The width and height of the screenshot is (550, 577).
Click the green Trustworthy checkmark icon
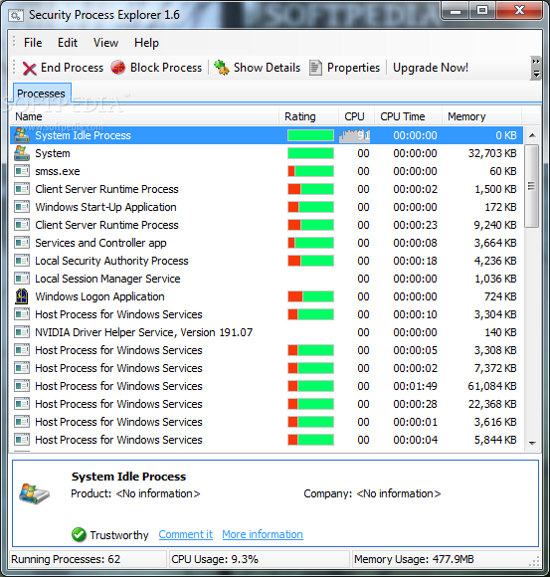click(79, 534)
